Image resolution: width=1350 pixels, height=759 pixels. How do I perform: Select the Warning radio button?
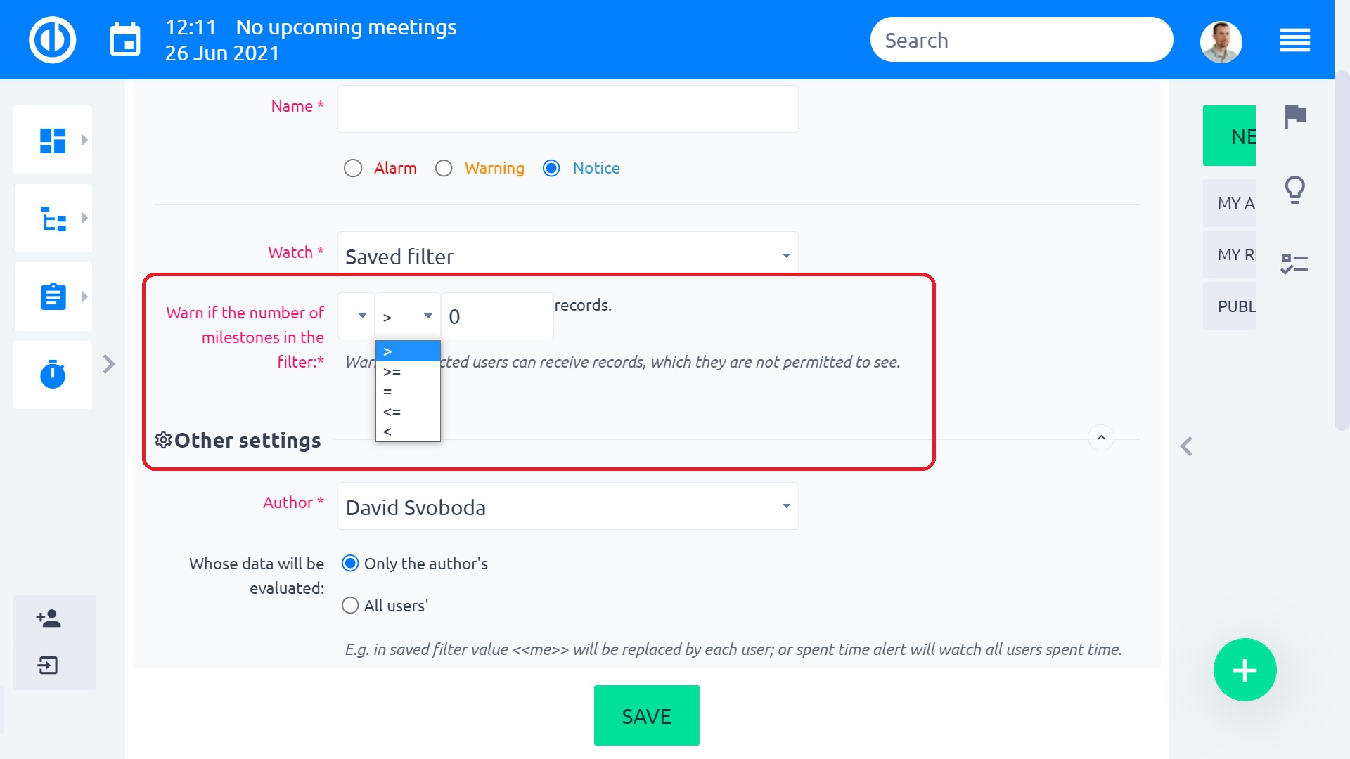pyautogui.click(x=444, y=169)
